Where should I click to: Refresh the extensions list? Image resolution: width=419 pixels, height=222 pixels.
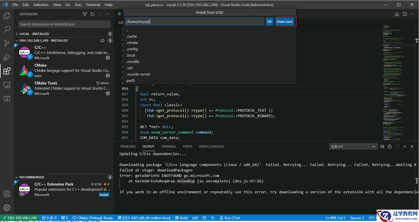[x=92, y=14]
